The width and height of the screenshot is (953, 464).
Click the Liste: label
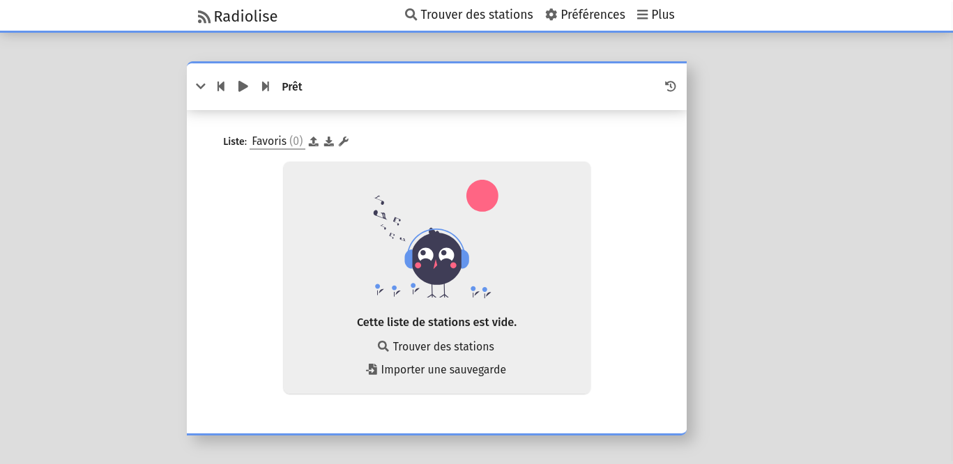click(235, 141)
